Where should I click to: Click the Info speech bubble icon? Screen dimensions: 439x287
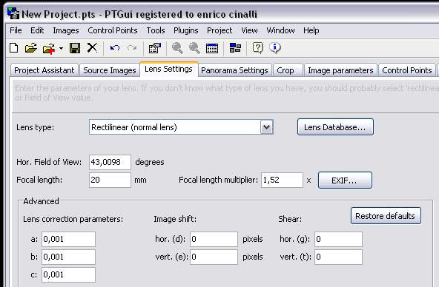click(x=275, y=48)
